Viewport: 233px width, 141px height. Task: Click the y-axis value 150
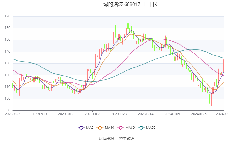[x=8, y=40]
